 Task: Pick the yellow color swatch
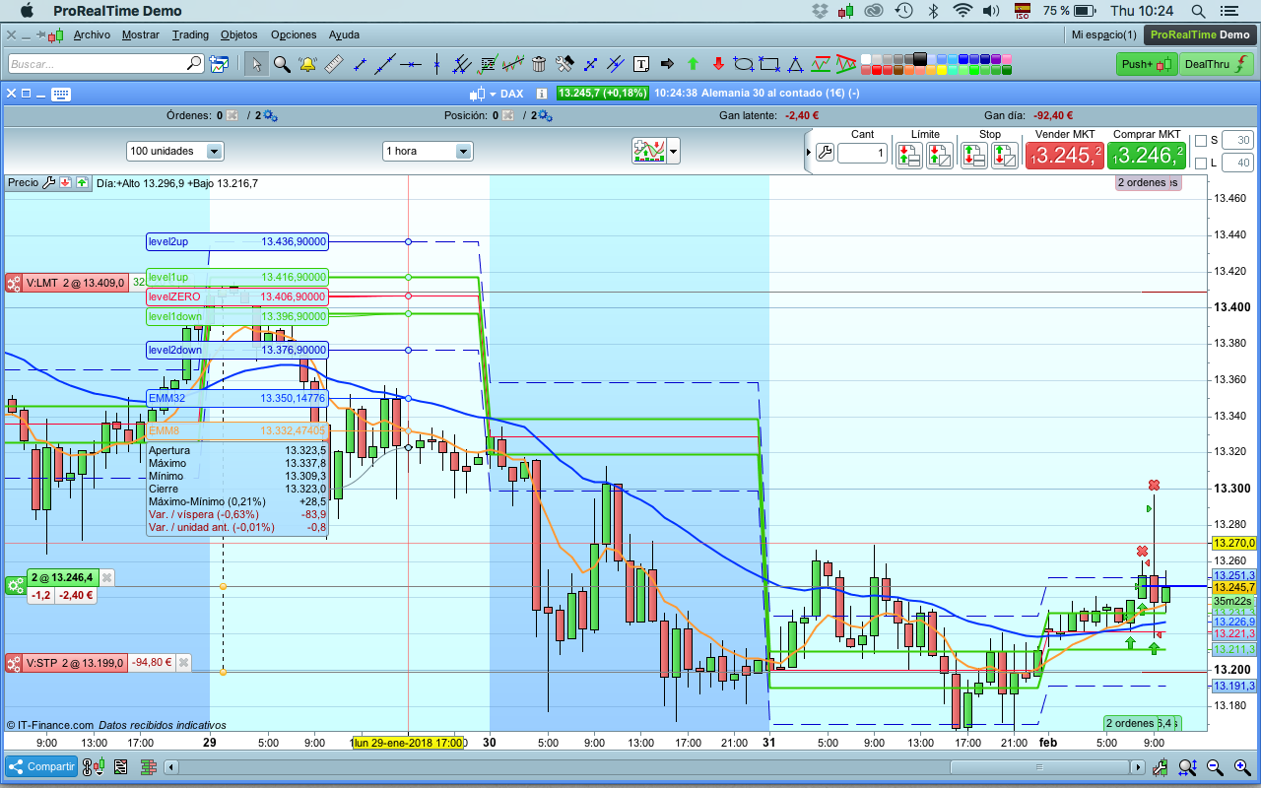pyautogui.click(x=943, y=70)
